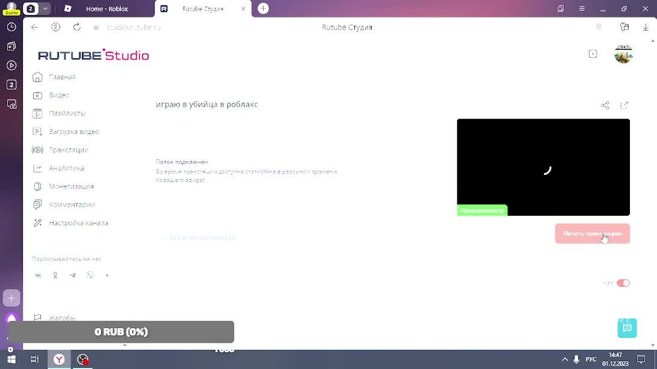
Task: Go back to the previous page
Action: (35, 27)
